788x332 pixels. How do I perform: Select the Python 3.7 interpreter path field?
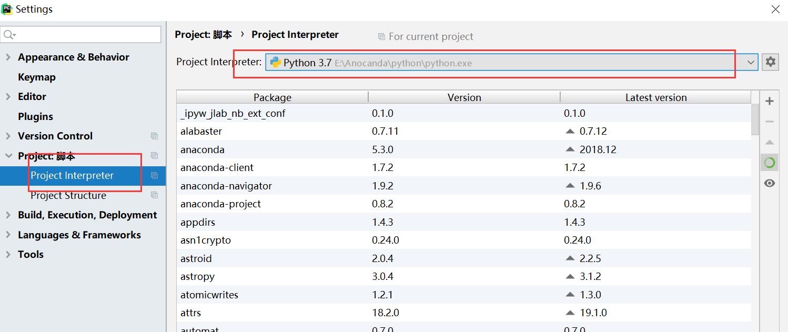(x=511, y=63)
